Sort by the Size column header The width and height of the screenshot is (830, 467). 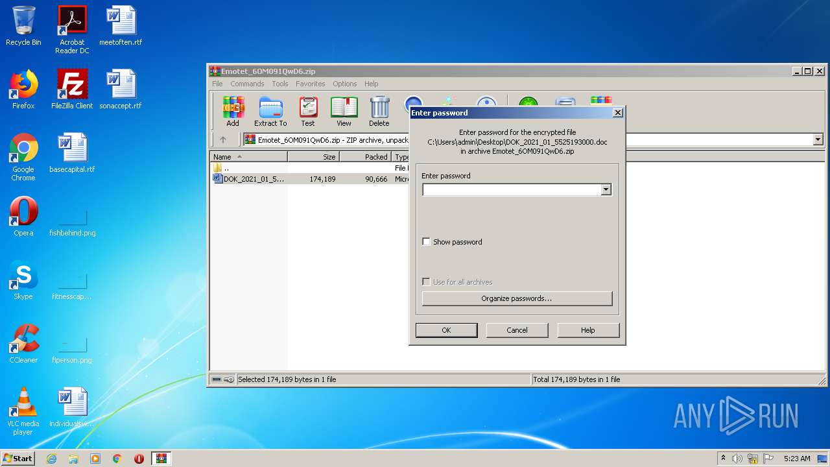(x=313, y=157)
